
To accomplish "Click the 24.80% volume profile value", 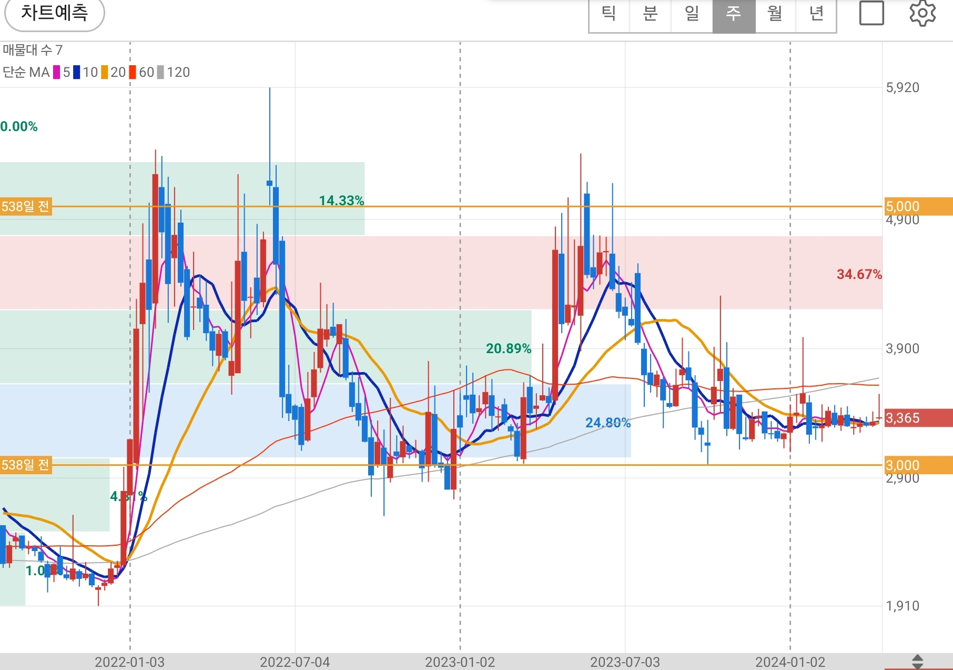I will click(x=608, y=423).
